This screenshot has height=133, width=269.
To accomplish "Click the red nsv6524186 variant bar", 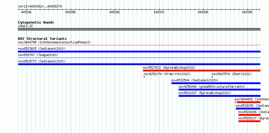I will (249, 115).
